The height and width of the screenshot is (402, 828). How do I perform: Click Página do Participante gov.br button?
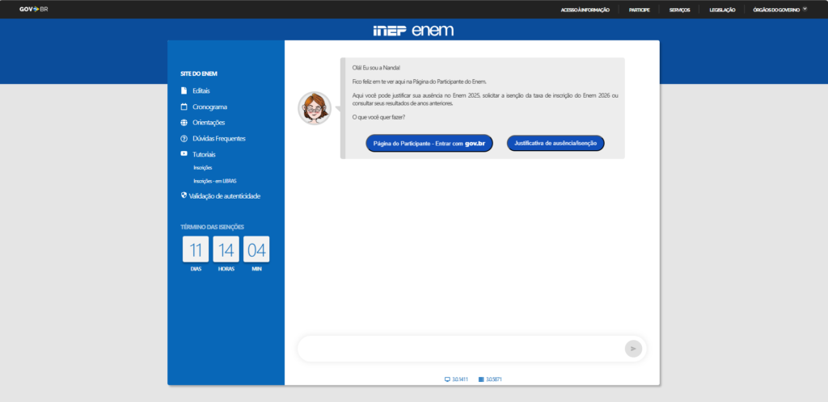click(429, 144)
